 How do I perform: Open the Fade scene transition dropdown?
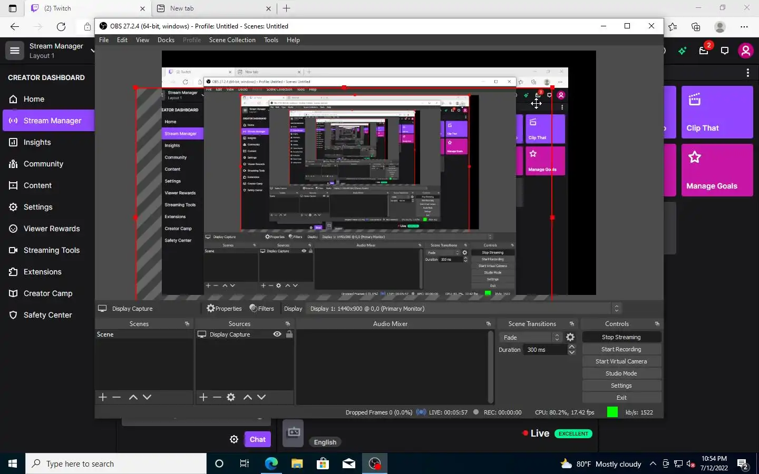click(530, 338)
